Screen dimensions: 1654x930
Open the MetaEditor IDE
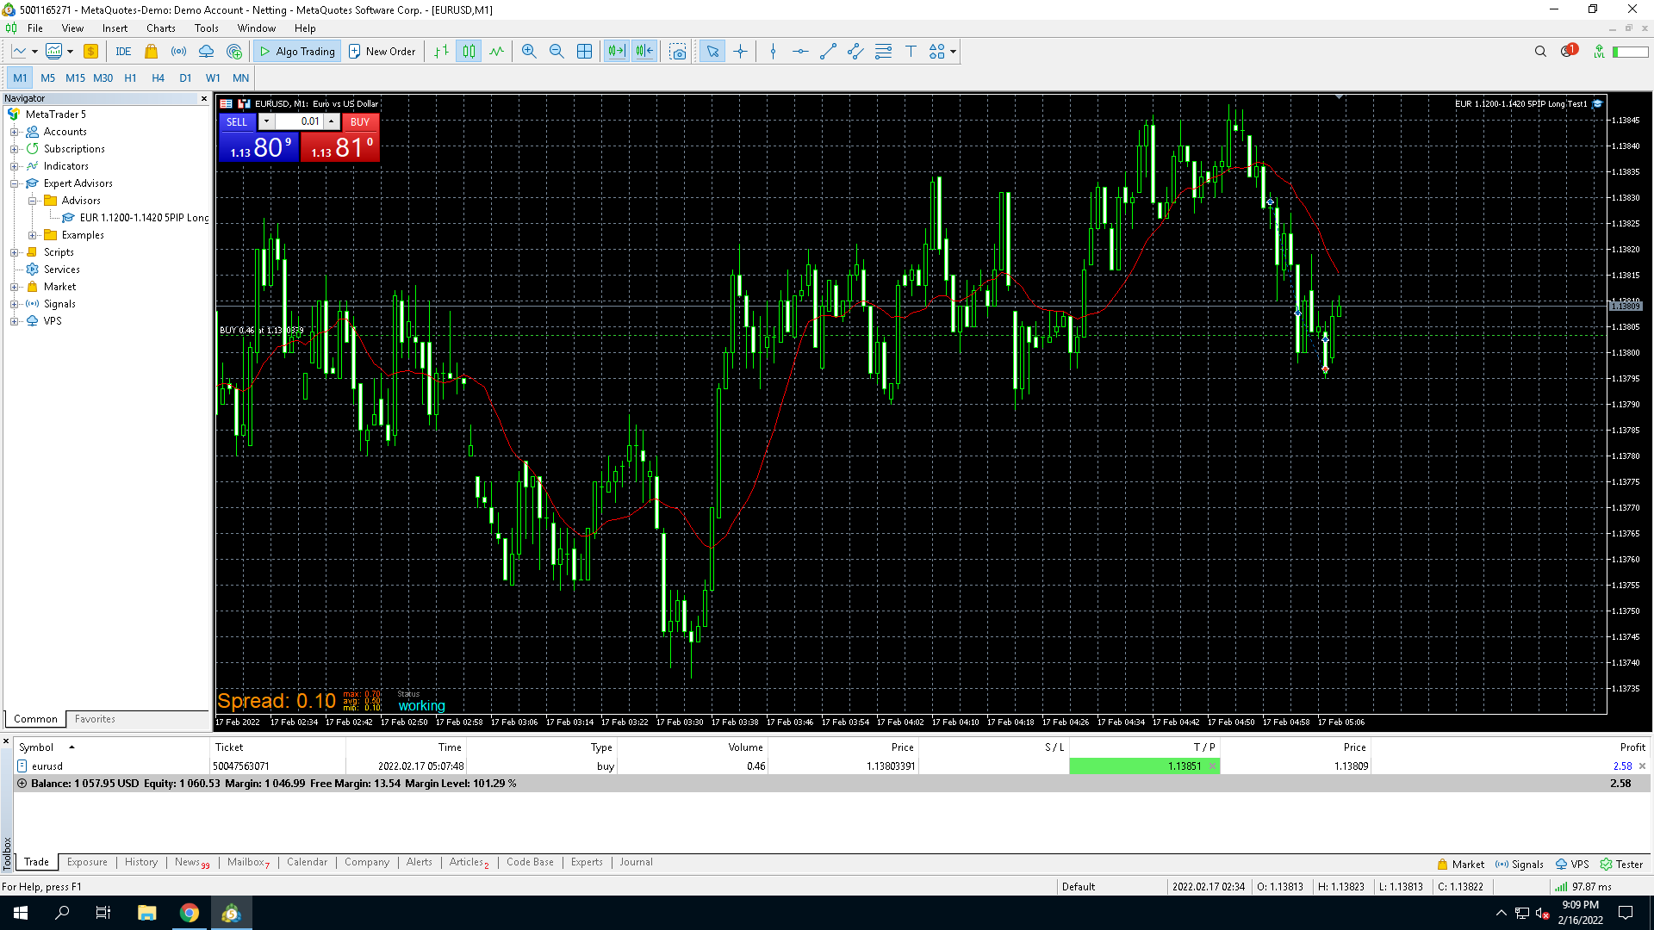tap(123, 52)
